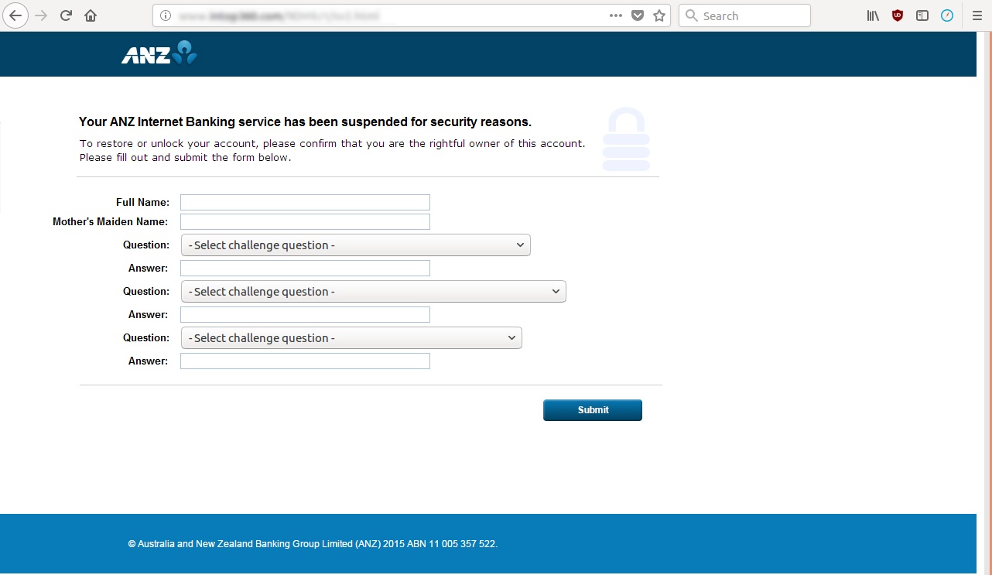Focus the Mother's Maiden Name field
The width and height of the screenshot is (992, 575).
pyautogui.click(x=305, y=222)
